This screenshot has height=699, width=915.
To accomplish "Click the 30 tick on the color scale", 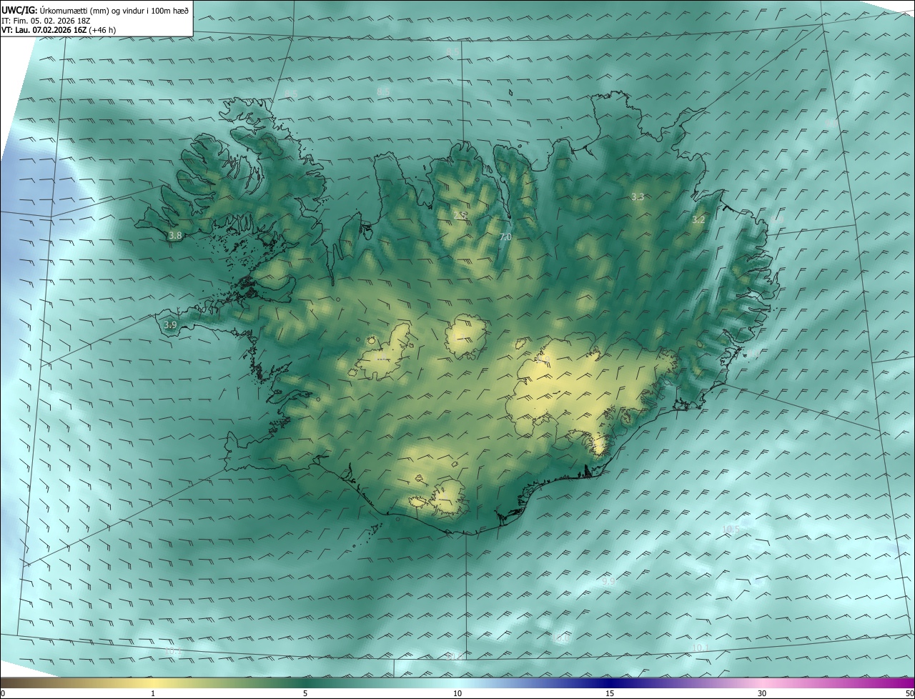I will click(762, 693).
